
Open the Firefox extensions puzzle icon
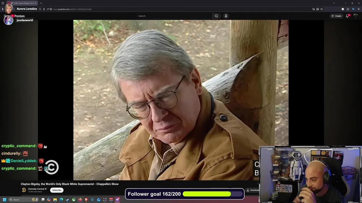click(348, 9)
